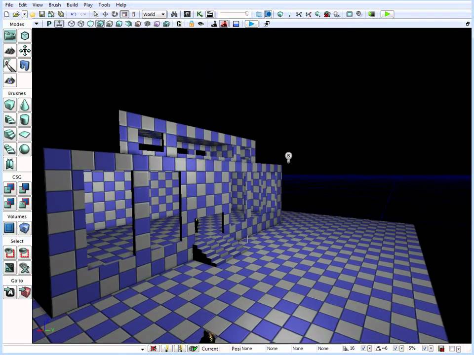Click the New map icon
This screenshot has width=474, height=355.
click(6, 14)
